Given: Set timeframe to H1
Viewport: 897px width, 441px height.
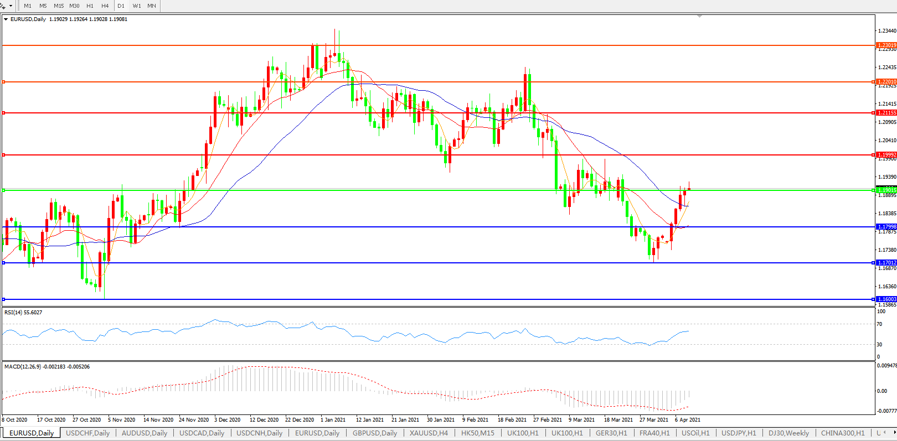Looking at the screenshot, I should click(90, 6).
